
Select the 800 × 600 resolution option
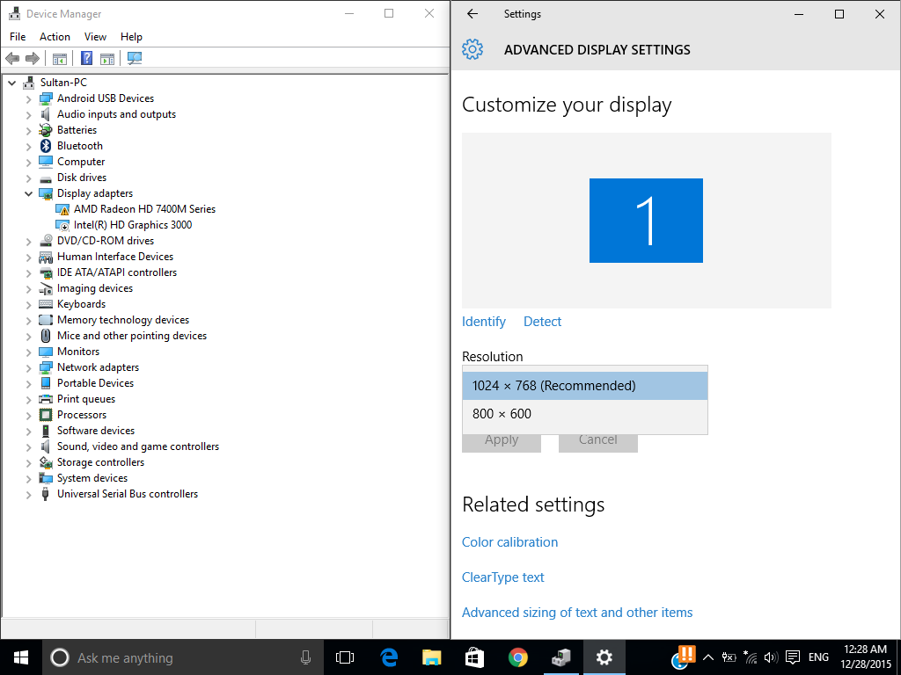(x=585, y=414)
